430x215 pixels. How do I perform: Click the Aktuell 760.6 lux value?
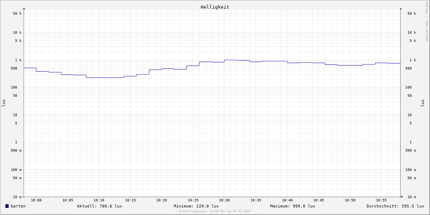(99, 206)
